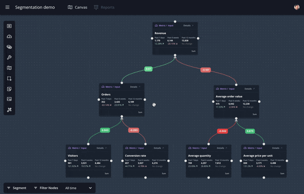Image resolution: width=304 pixels, height=194 pixels.
Task: Activate the magic wand tool
Action: click(x=9, y=110)
